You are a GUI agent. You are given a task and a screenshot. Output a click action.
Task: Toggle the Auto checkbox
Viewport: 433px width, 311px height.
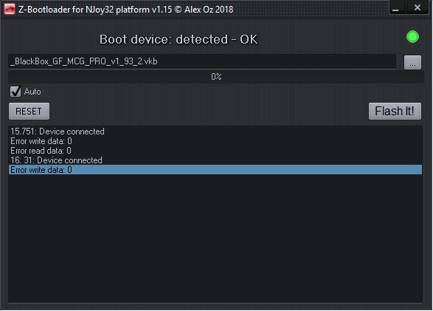[15, 92]
